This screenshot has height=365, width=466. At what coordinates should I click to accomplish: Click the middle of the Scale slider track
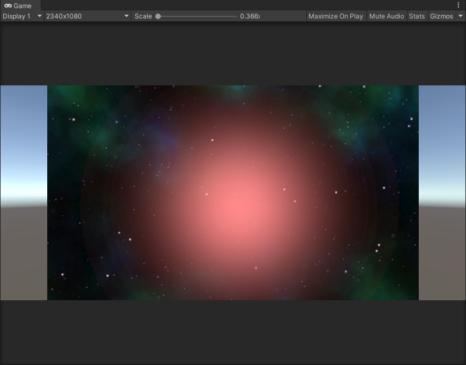pos(197,16)
